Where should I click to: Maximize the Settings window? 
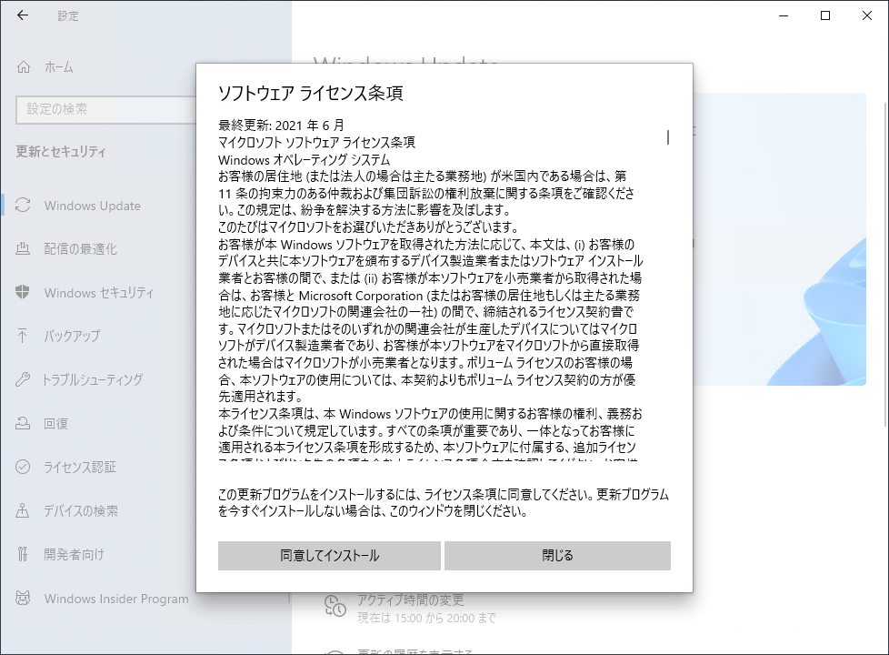825,15
